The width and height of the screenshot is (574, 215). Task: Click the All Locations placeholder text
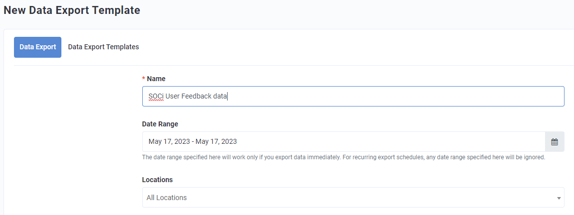coord(167,198)
